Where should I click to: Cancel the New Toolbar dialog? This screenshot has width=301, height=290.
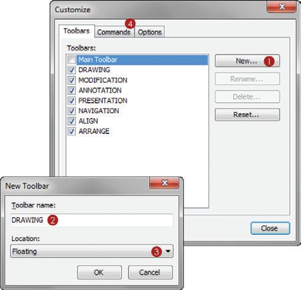pos(150,272)
